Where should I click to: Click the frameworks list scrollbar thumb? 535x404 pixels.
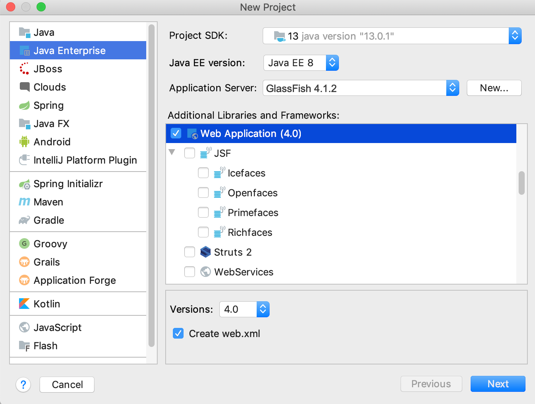pyautogui.click(x=522, y=183)
